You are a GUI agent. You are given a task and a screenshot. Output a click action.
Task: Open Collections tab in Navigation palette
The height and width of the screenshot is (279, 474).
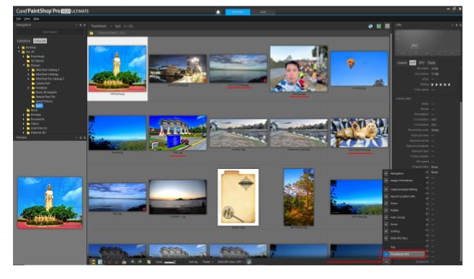coord(24,41)
